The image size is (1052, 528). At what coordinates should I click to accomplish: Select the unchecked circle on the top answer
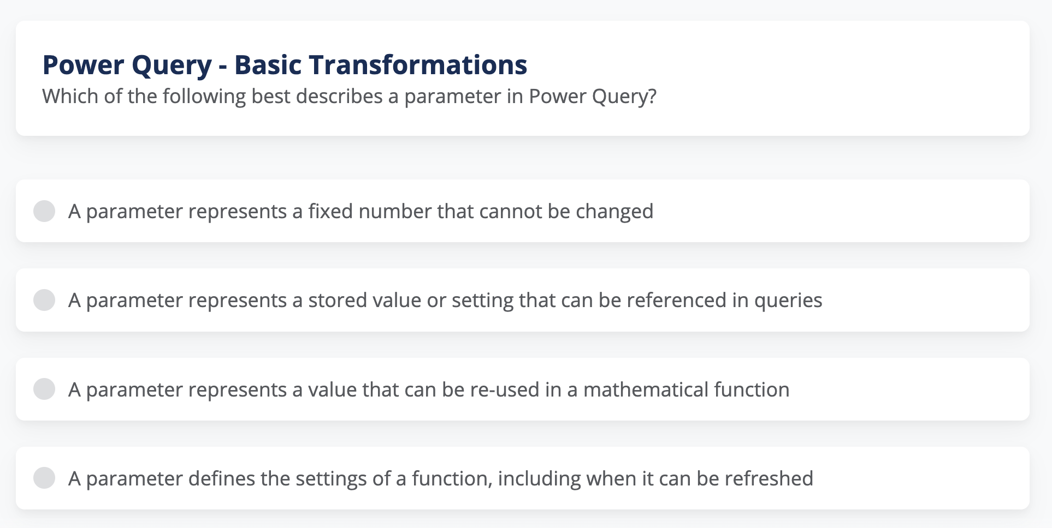point(45,211)
